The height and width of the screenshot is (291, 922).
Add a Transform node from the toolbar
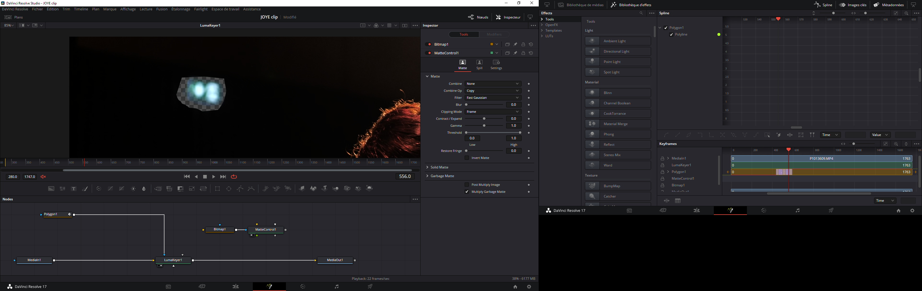click(x=203, y=189)
